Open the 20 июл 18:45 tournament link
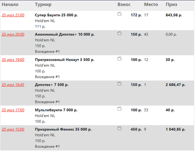 point(13,85)
